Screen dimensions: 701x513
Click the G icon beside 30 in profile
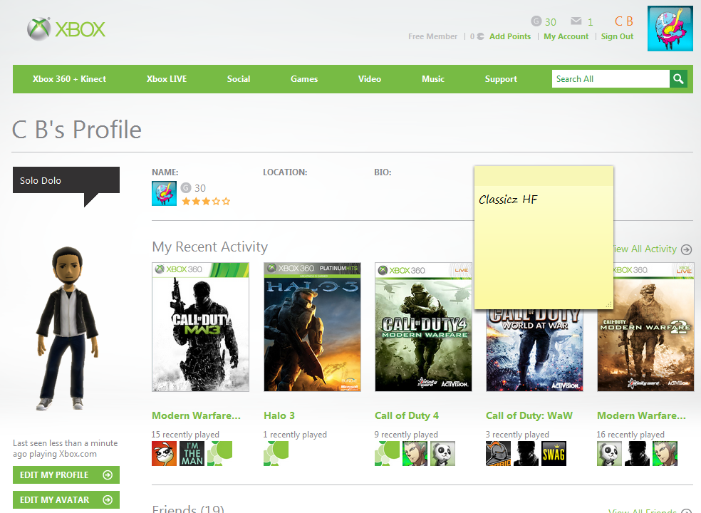[x=186, y=188]
